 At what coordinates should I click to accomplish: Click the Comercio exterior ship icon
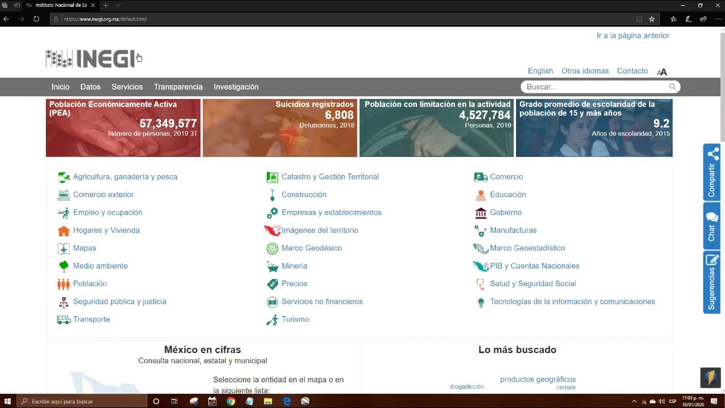[63, 195]
